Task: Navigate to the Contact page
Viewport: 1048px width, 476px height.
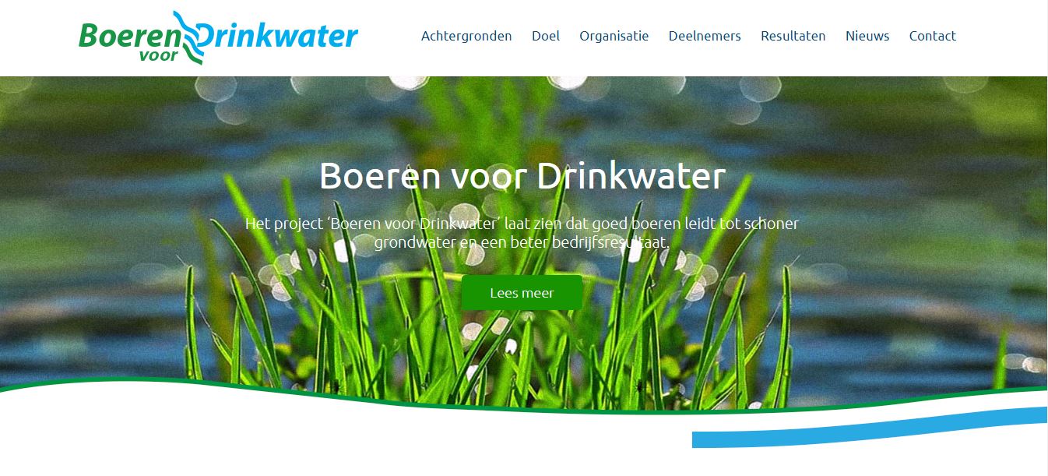Action: tap(933, 36)
